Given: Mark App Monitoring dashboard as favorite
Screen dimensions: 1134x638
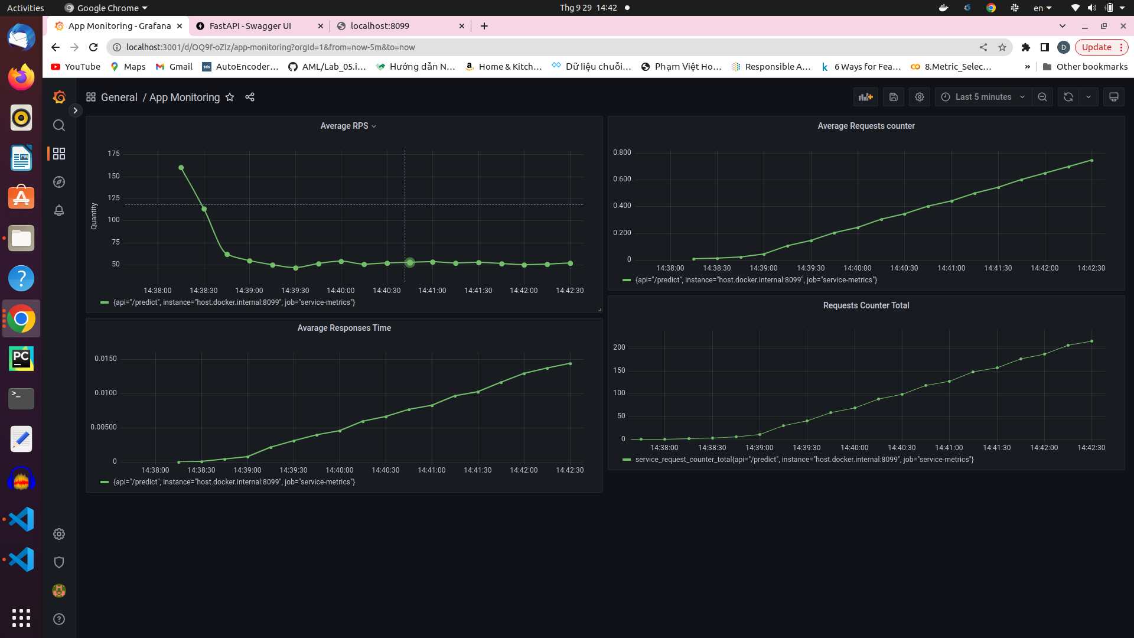Looking at the screenshot, I should click(x=230, y=97).
